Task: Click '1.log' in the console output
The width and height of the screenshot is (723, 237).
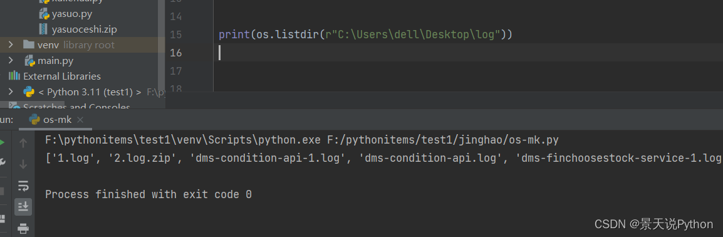Action: point(76,158)
